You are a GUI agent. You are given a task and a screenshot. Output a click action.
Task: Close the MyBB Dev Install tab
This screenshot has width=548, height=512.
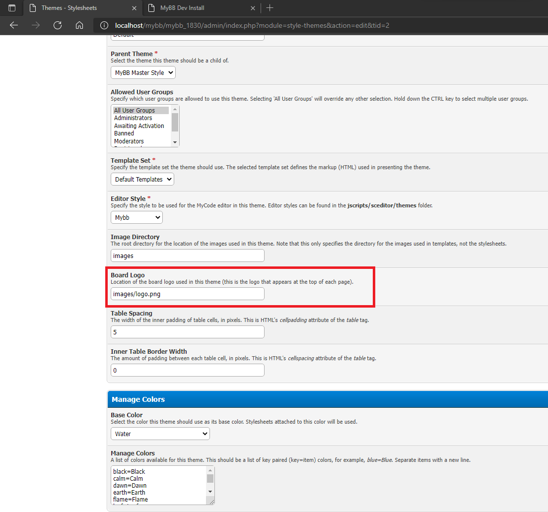253,8
